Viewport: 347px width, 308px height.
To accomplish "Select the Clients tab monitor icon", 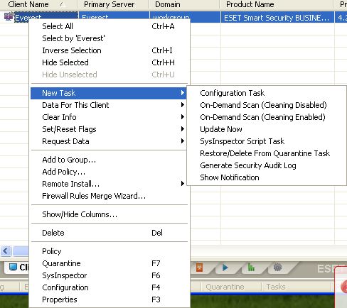I will point(13,268).
